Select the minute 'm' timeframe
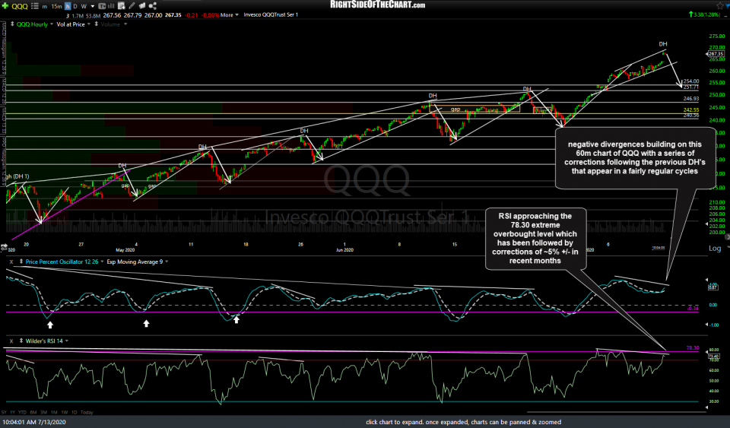This screenshot has height=428, width=730. (45, 7)
